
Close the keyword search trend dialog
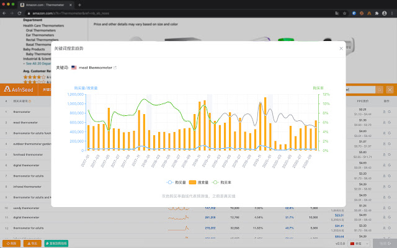coord(341,48)
